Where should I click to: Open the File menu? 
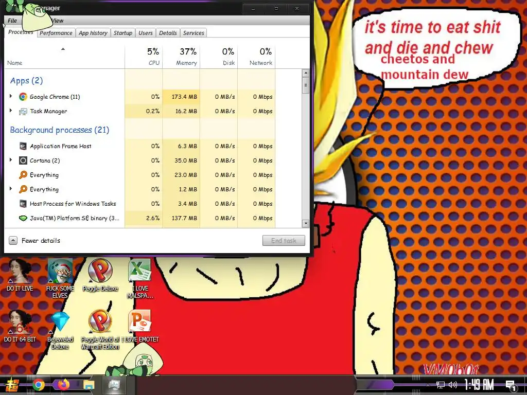tap(12, 21)
